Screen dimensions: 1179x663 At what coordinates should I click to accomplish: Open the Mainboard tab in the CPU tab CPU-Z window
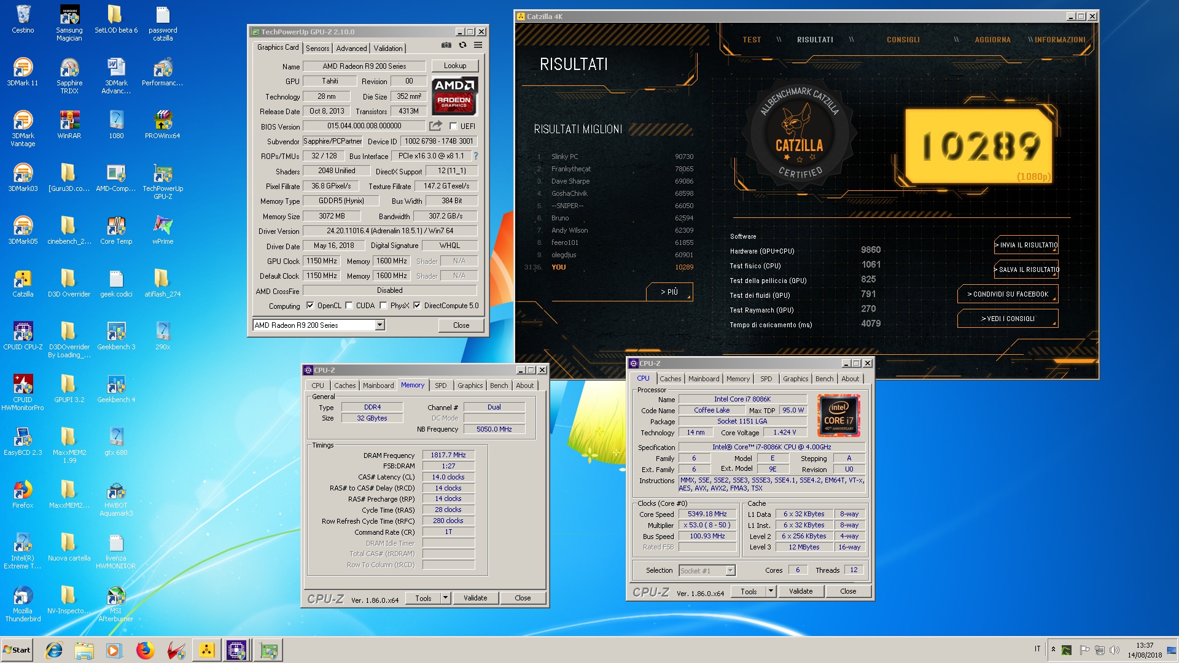pos(704,379)
